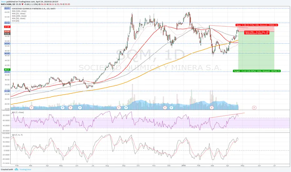Select the MA (25, close) indicator label
Screen dimensions: 291x172
[x=18, y=13]
